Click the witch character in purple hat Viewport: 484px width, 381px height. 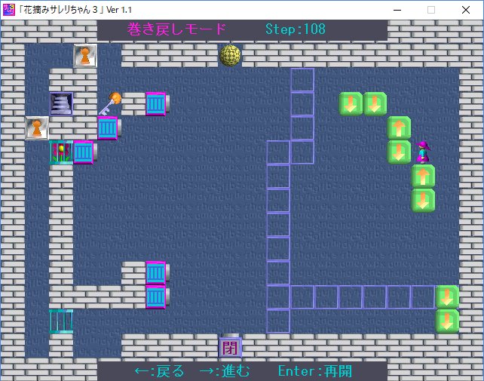(423, 152)
